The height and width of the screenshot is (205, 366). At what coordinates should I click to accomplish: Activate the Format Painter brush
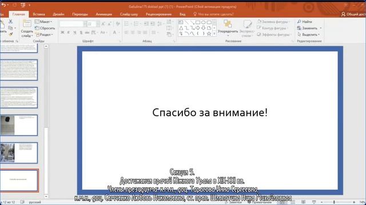(x=10, y=34)
